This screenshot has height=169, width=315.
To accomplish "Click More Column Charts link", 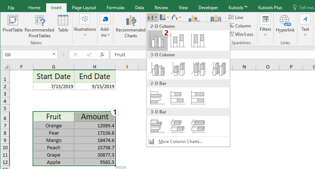I will coord(180,142).
